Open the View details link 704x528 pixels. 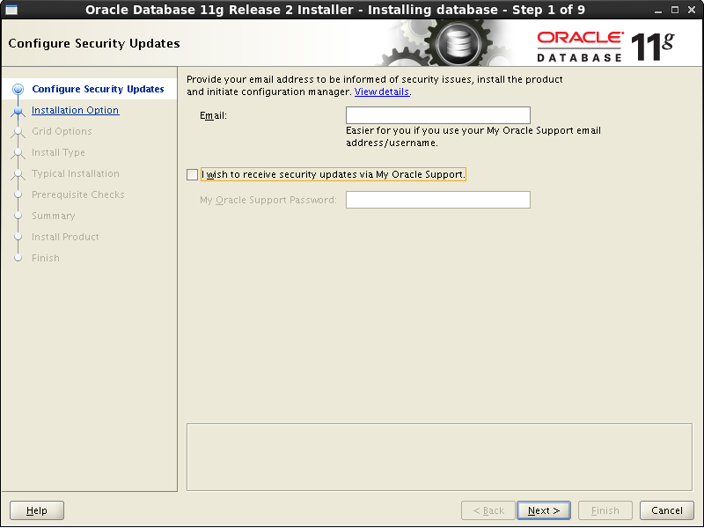381,92
